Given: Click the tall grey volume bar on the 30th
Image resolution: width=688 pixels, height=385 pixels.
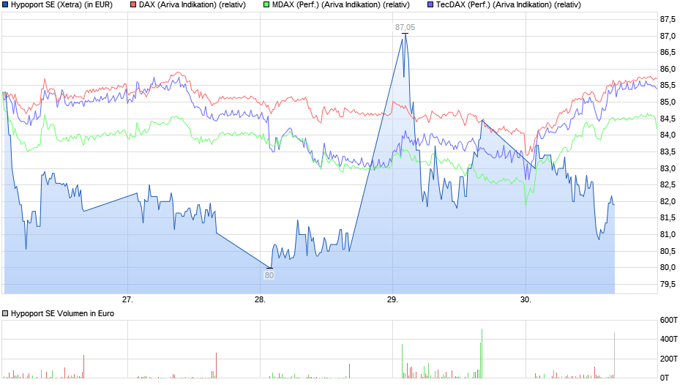Looking at the screenshot, I should [x=614, y=355].
